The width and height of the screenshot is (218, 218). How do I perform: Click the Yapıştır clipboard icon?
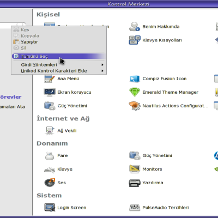coord(16,42)
